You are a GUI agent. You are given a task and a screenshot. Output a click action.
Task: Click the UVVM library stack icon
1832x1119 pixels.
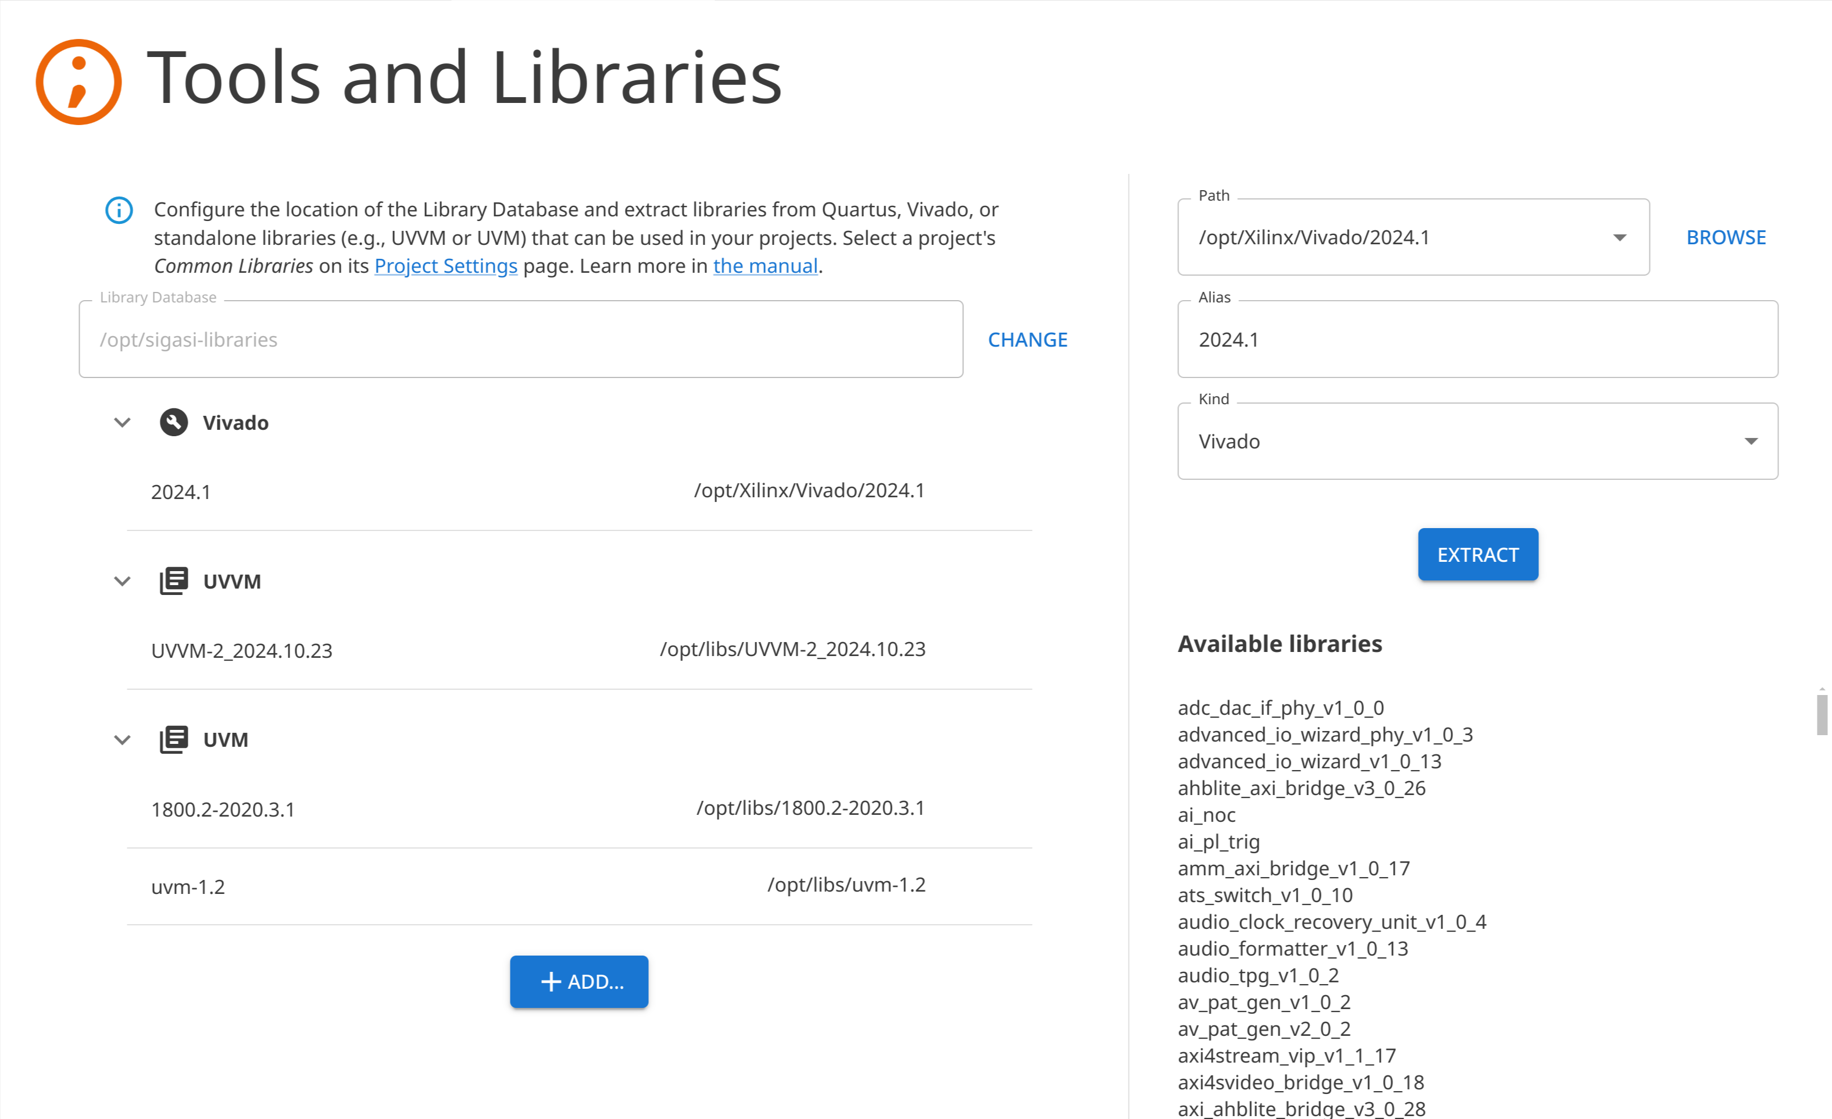[x=174, y=580]
